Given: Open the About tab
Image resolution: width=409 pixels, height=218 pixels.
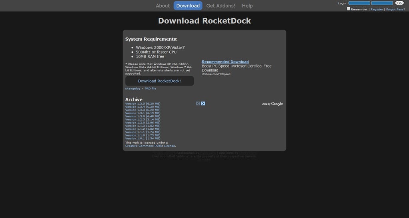Looking at the screenshot, I should (163, 6).
